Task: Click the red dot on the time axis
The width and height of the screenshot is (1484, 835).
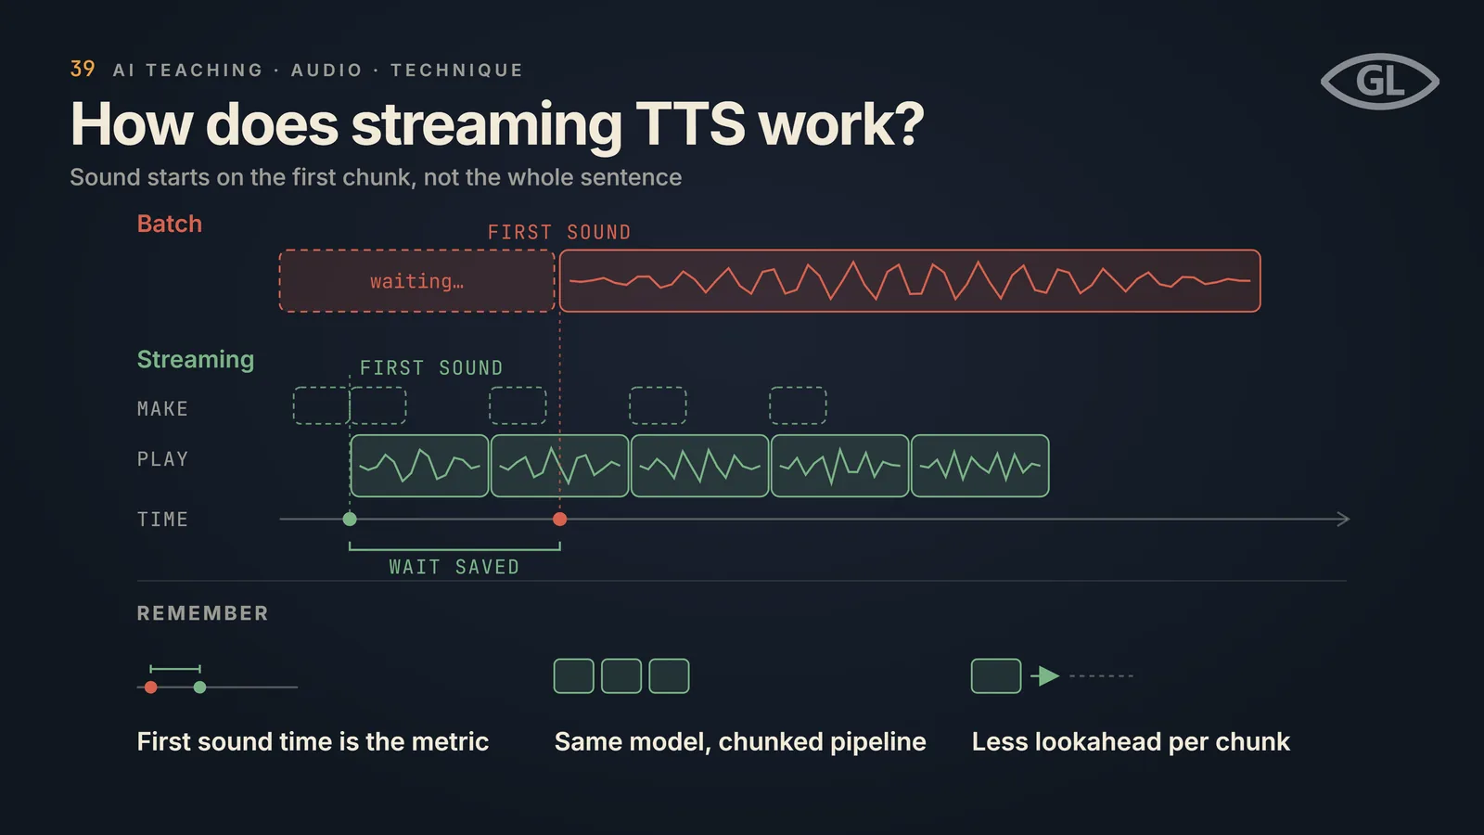Action: click(559, 520)
